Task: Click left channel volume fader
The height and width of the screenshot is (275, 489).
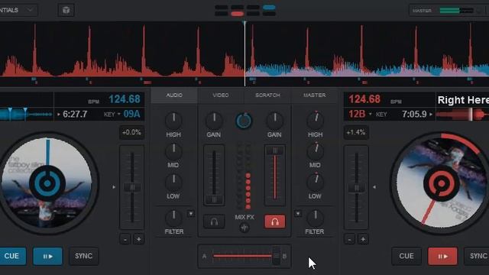Action: click(x=214, y=199)
